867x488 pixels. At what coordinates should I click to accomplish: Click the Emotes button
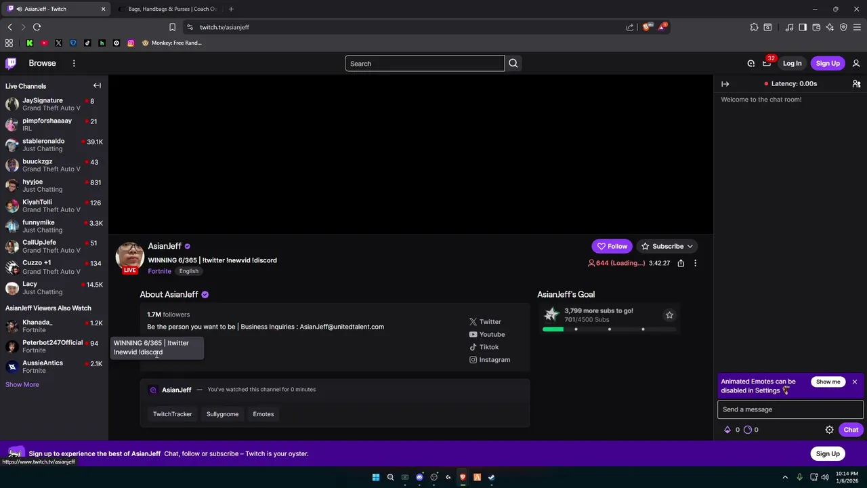coord(263,414)
